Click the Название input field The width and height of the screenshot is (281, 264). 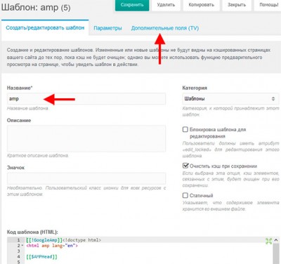coord(86,99)
